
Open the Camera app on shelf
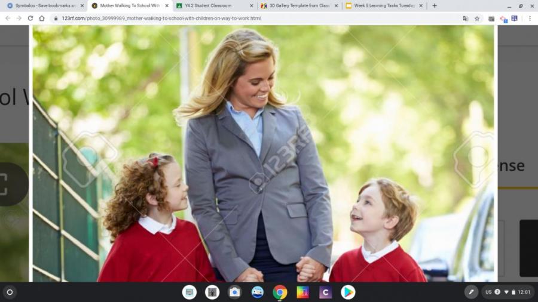pos(234,292)
